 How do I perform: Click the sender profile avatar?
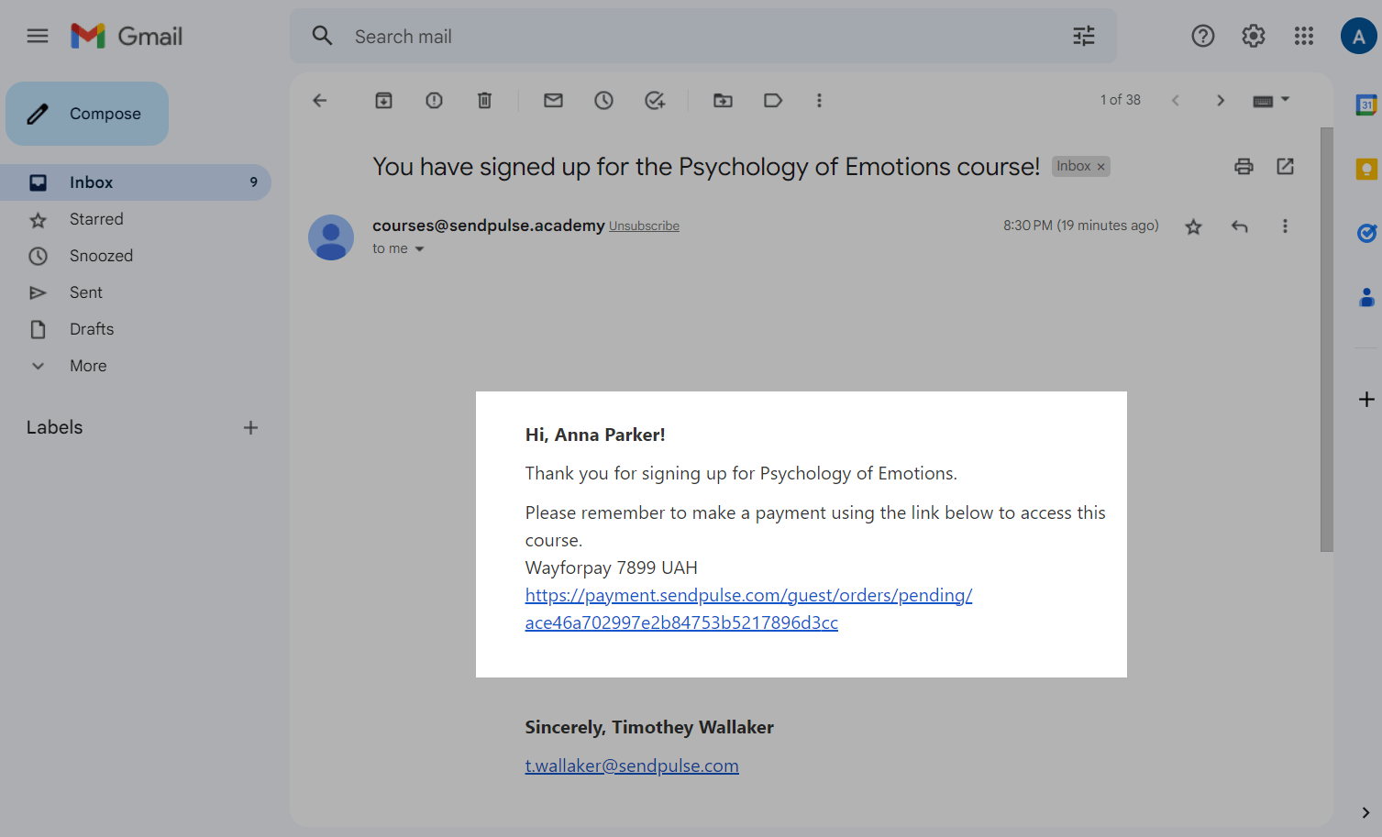(331, 237)
